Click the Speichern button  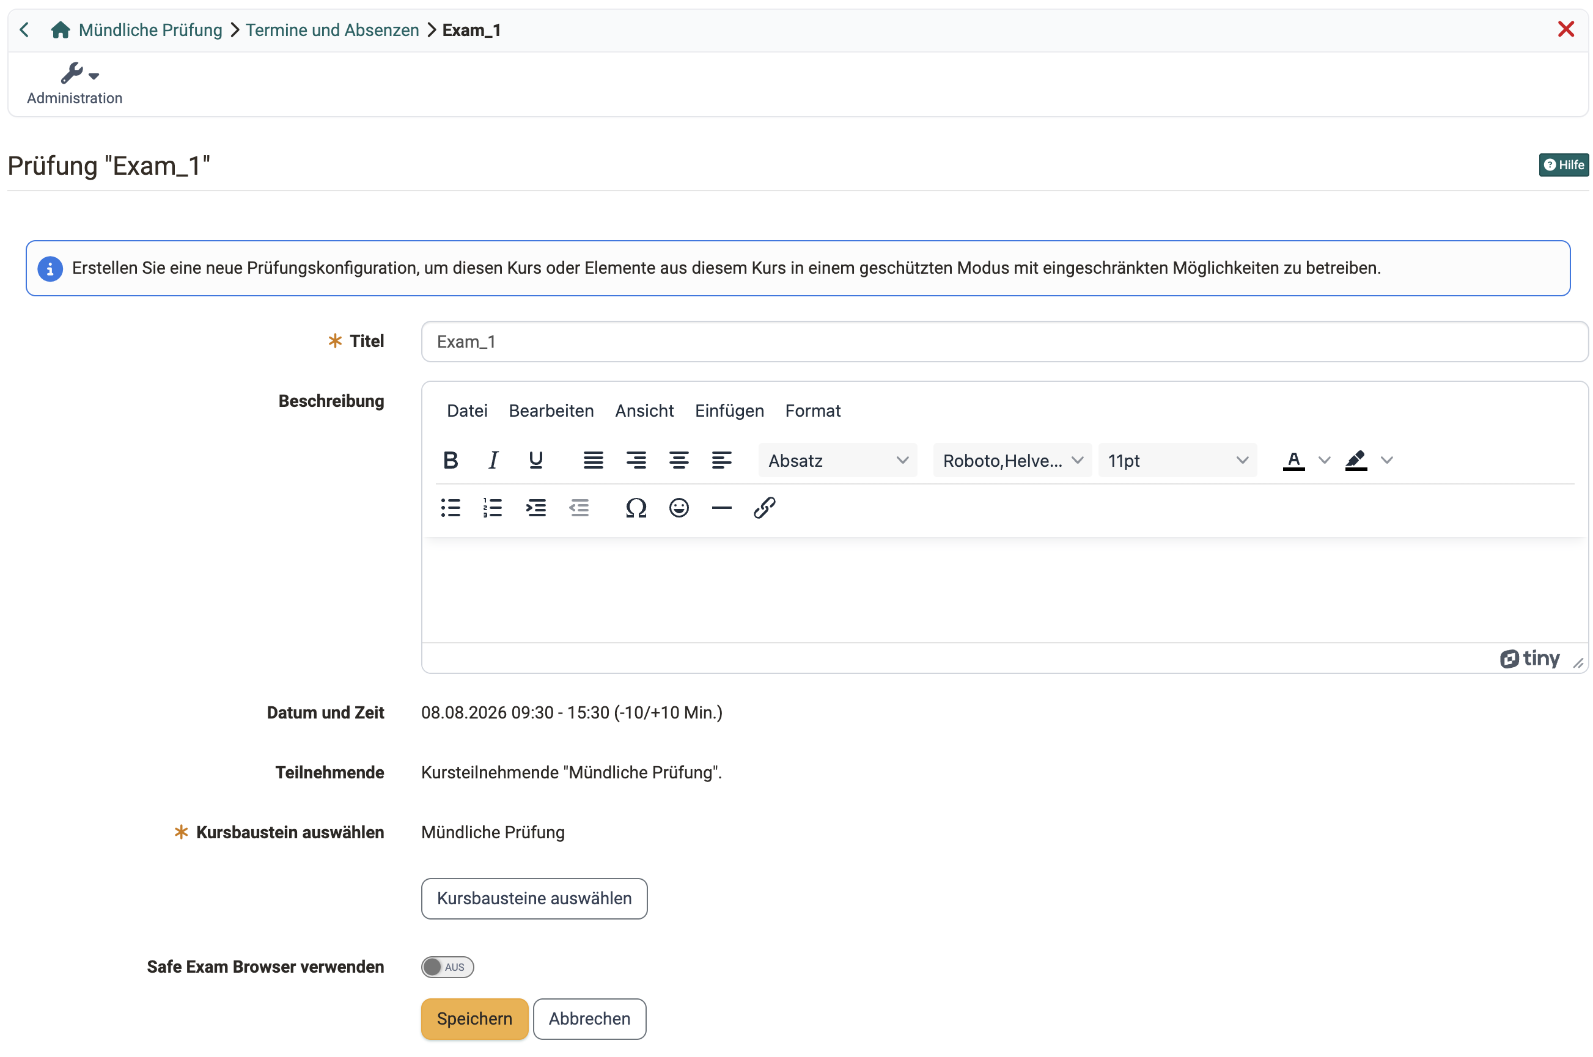click(474, 1018)
